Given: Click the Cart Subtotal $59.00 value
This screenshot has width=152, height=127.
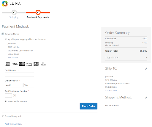Looking at the screenshot, I should click(x=144, y=38).
